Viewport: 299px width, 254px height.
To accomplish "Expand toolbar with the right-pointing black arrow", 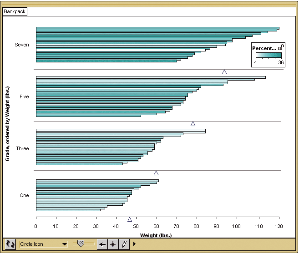I will (134, 244).
